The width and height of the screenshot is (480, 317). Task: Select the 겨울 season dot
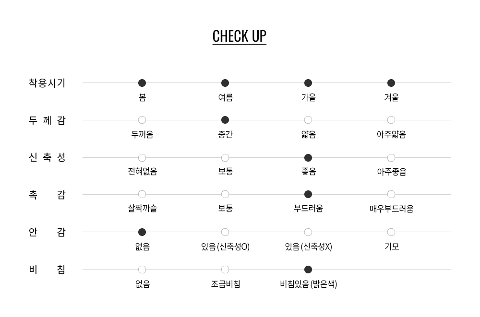(391, 83)
